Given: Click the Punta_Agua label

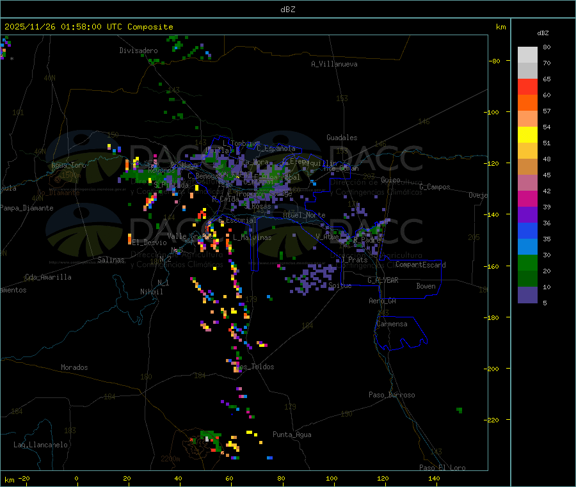Looking at the screenshot, I should [292, 435].
